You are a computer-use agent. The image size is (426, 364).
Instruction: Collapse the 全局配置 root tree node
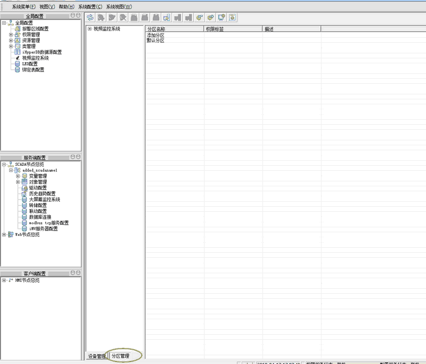(4, 23)
